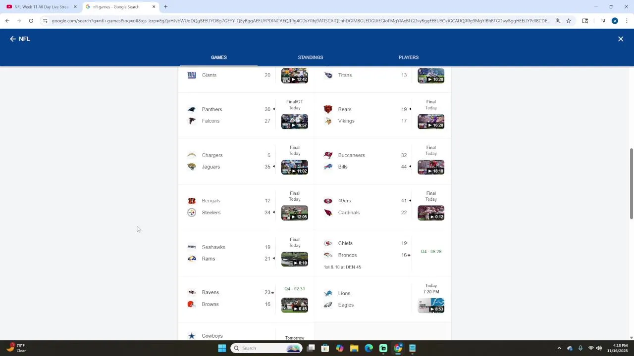Click the Seahawks team logo
The width and height of the screenshot is (634, 356).
click(x=192, y=247)
